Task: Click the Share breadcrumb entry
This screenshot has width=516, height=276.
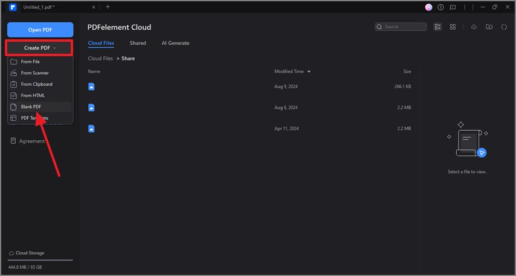Action: (x=128, y=58)
